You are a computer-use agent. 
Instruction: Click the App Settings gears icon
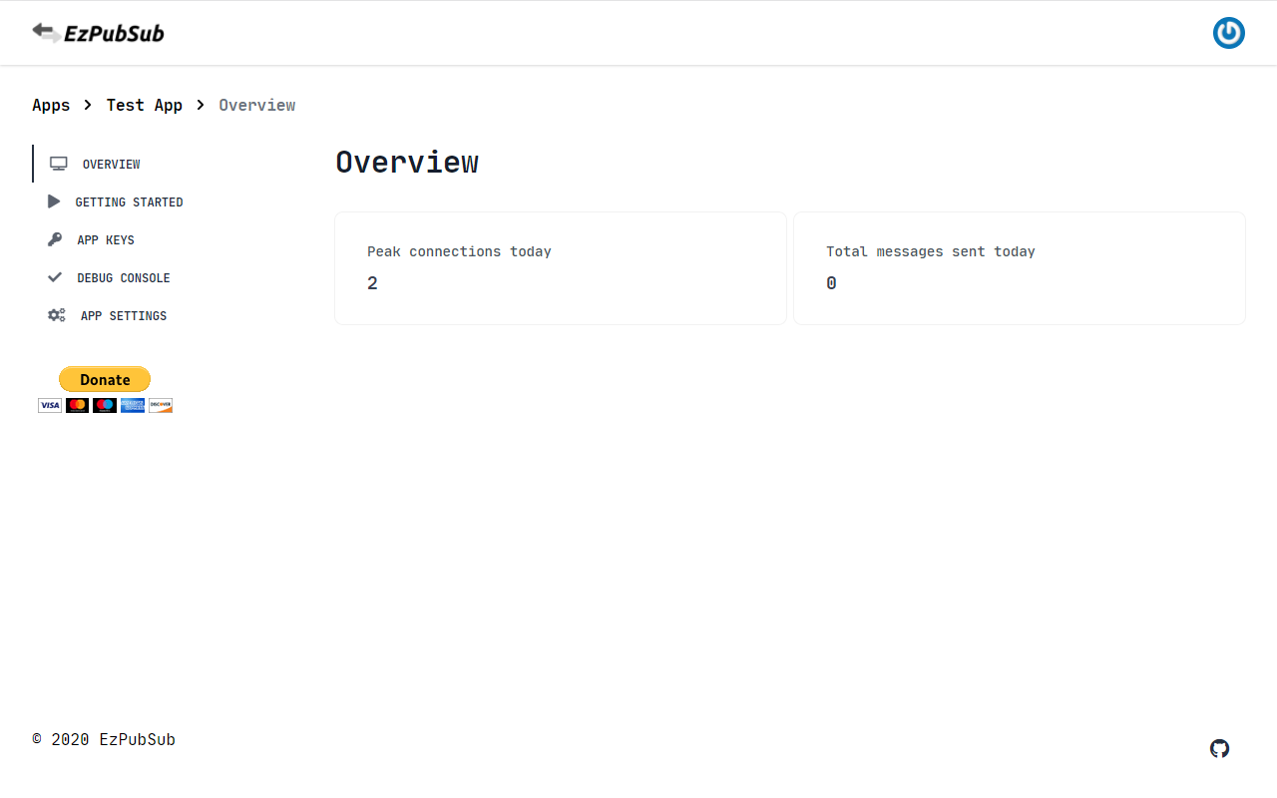point(57,315)
